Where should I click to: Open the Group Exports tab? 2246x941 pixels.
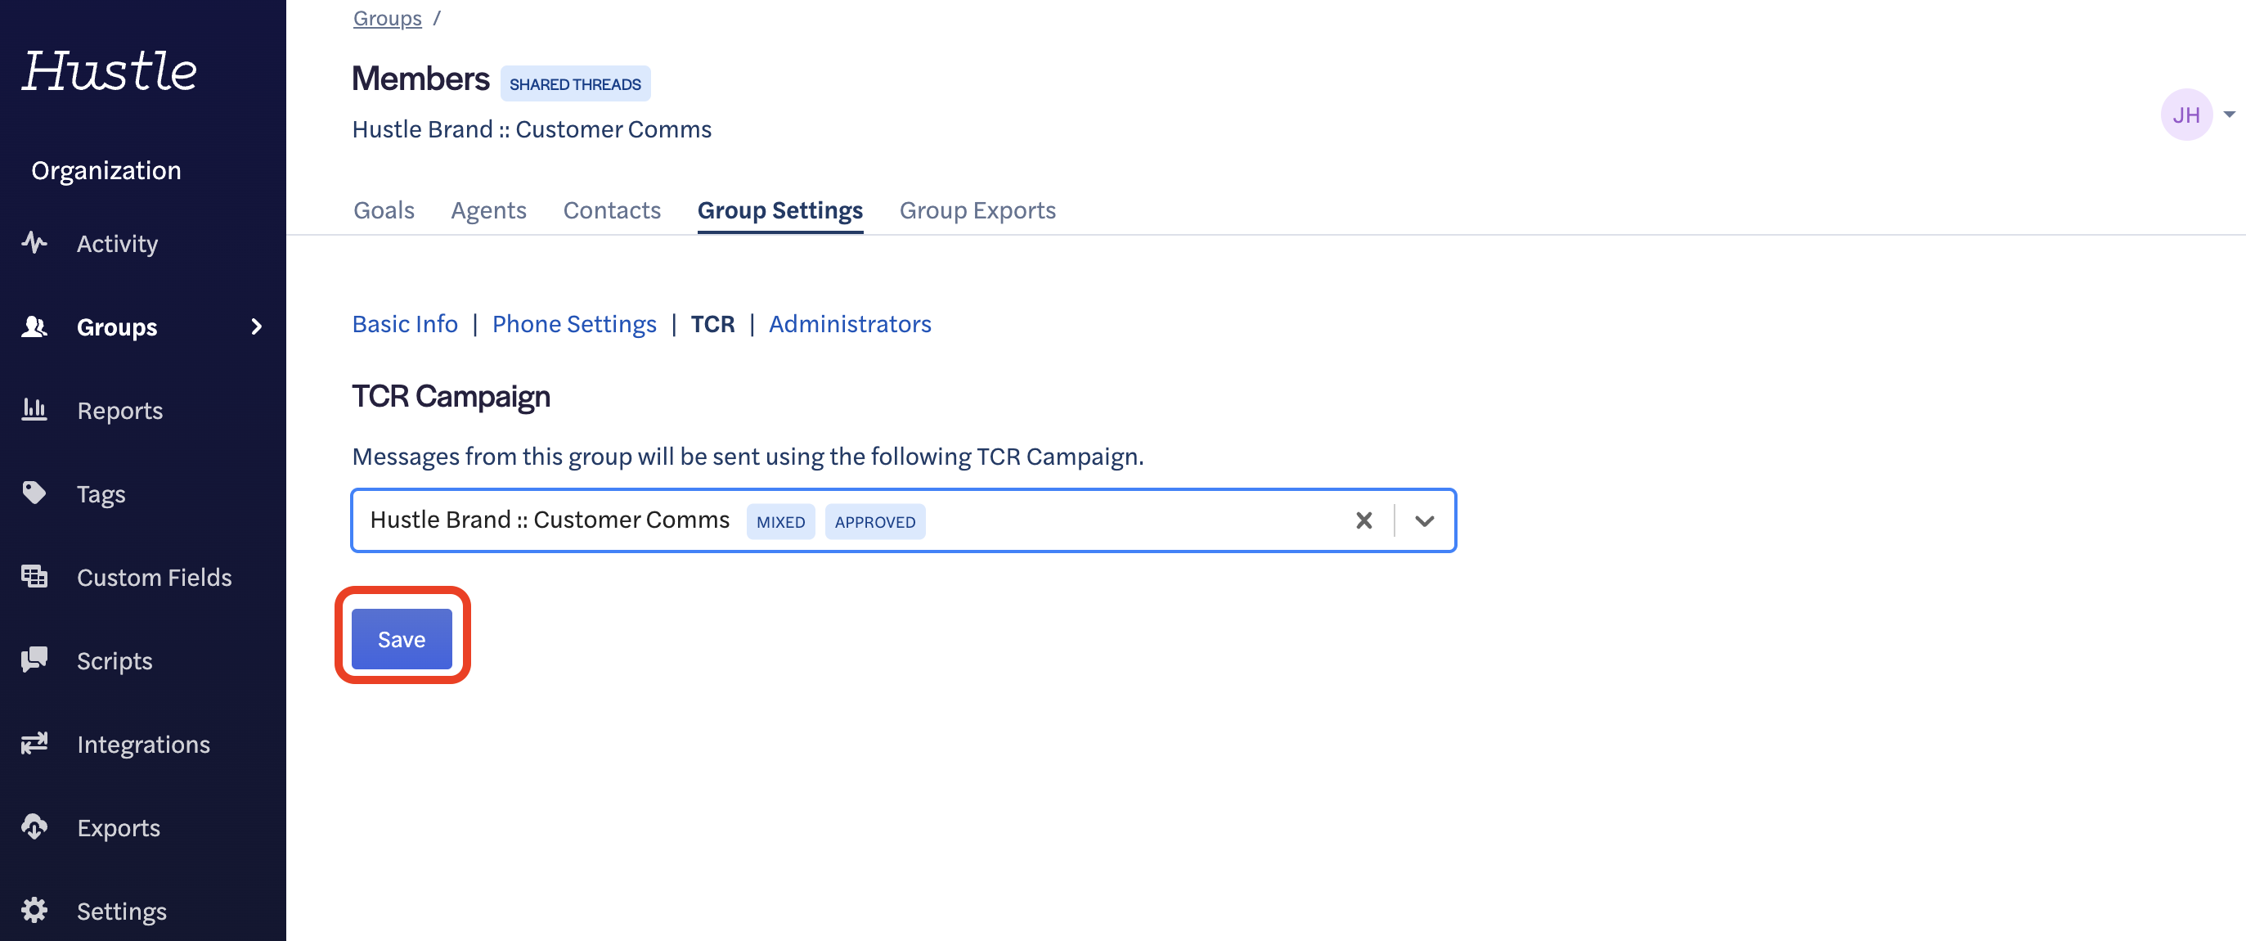click(977, 210)
